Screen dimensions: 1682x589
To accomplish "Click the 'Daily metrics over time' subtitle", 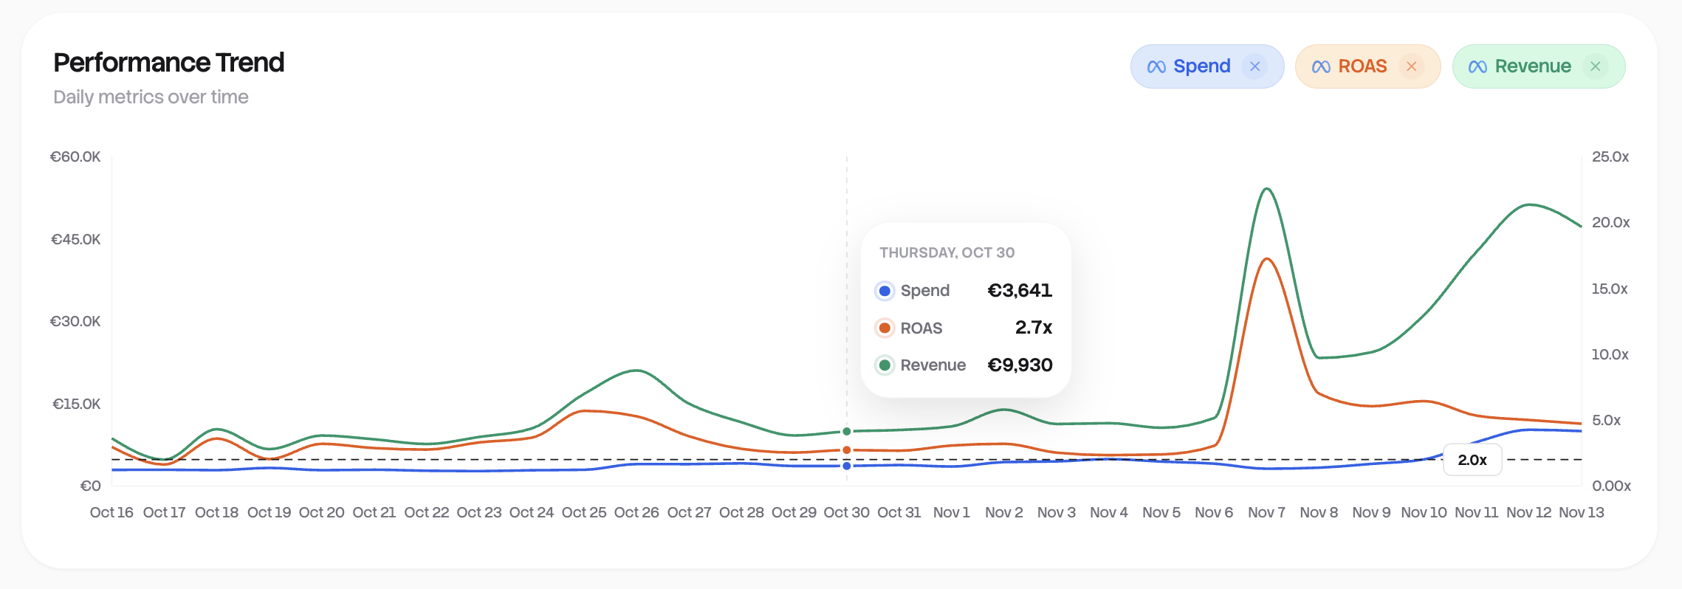I will coord(151,97).
